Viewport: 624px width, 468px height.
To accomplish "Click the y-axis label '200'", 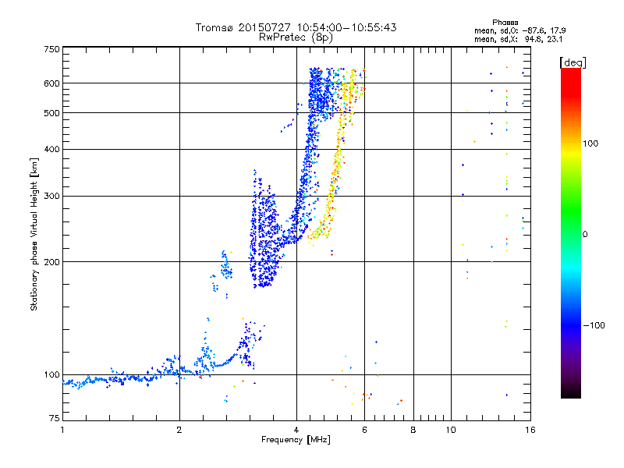I will 51,262.
